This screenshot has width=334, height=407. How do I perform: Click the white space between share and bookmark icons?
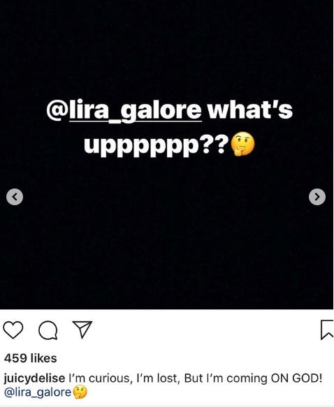206,330
